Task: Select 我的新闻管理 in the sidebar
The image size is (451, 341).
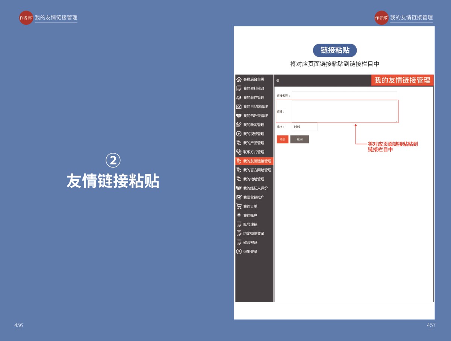Action: [x=254, y=125]
